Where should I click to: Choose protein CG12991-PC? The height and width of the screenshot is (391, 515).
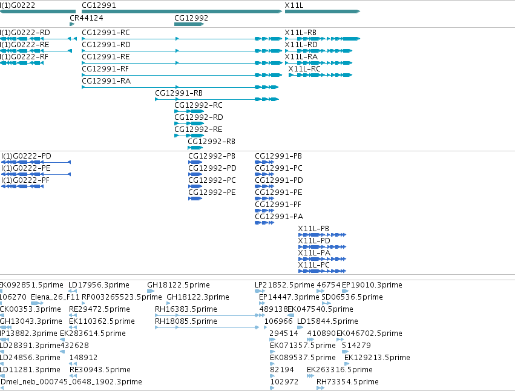[264, 174]
